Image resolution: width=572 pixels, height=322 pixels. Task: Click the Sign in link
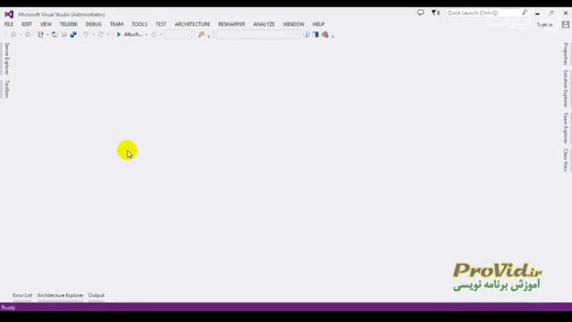544,24
